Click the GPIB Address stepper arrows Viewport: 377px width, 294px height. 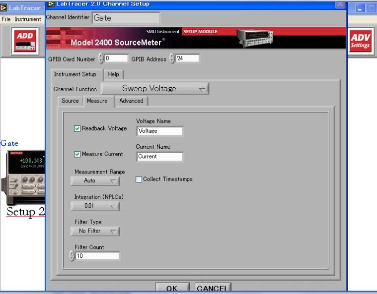coord(172,59)
